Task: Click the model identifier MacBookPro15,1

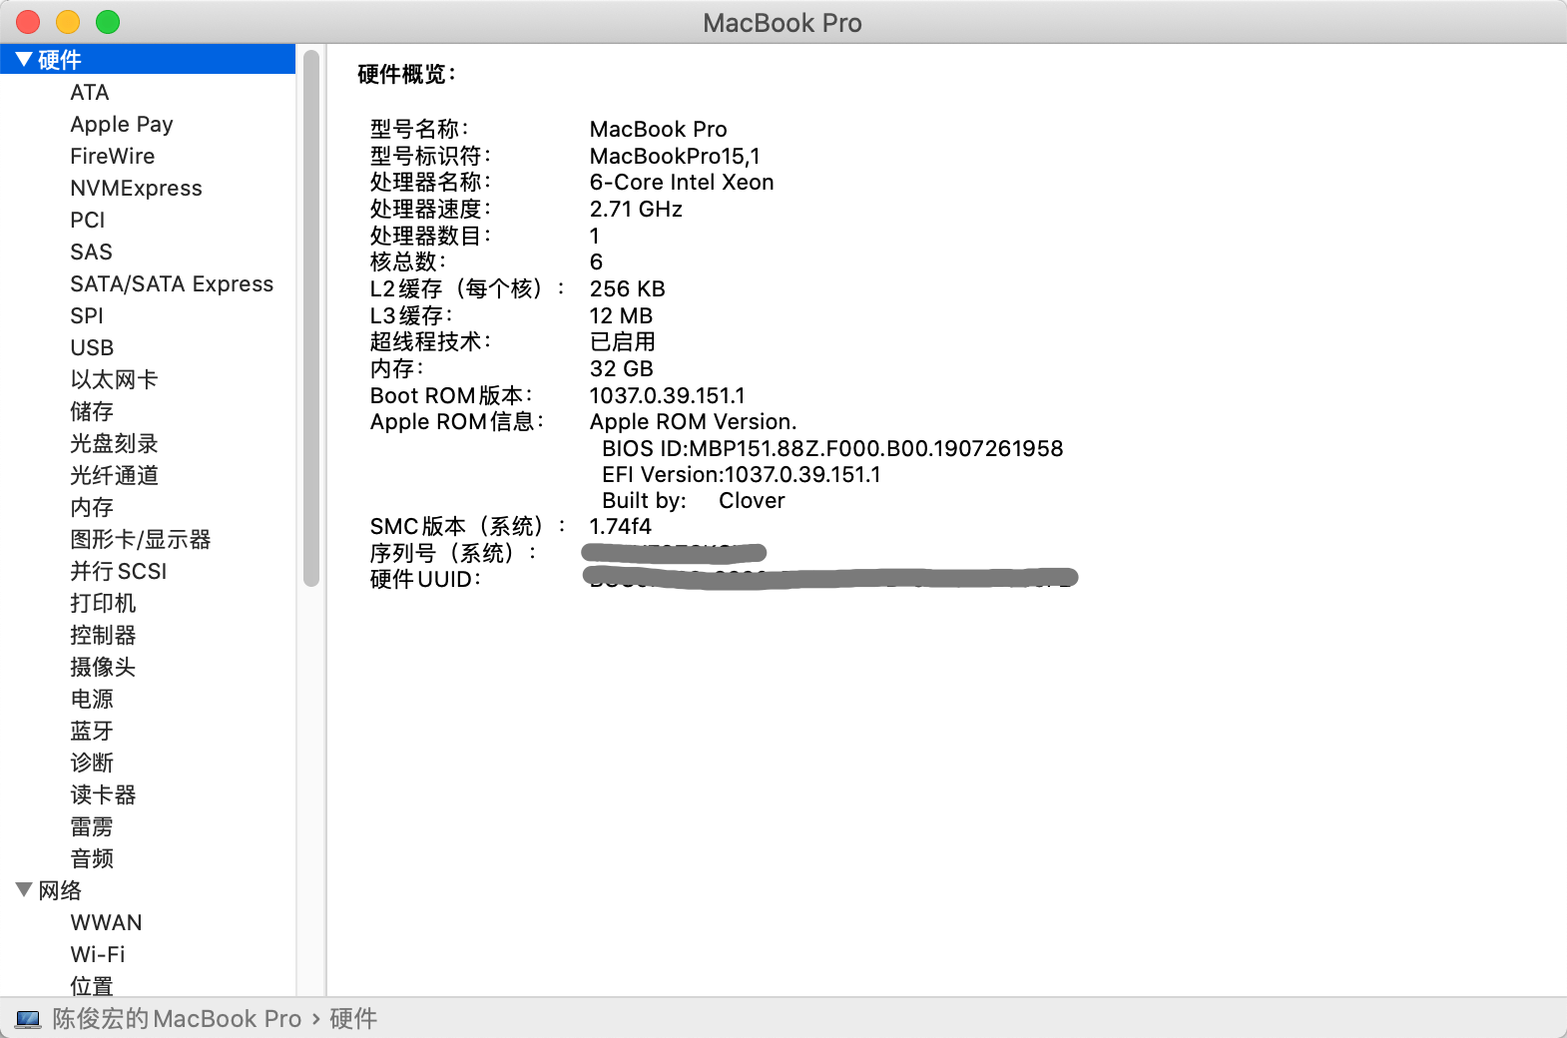Action: coord(675,156)
